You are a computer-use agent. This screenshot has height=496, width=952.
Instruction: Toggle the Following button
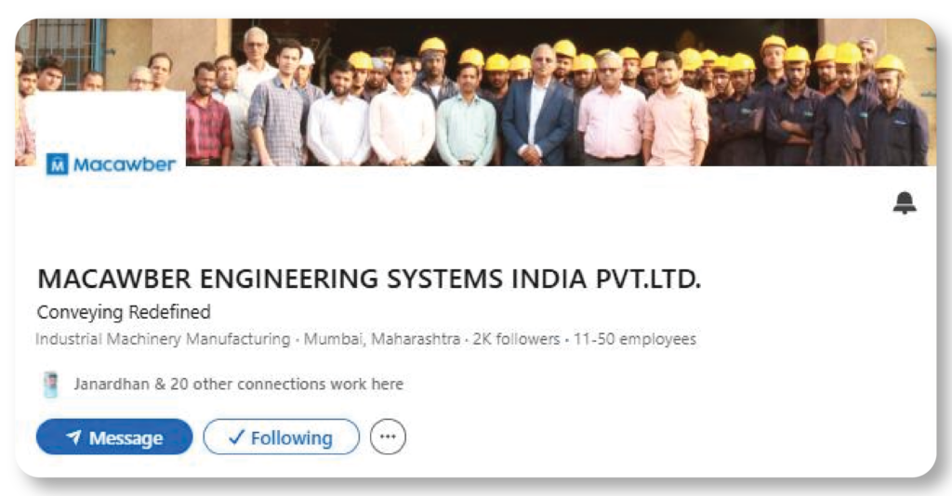coord(281,437)
